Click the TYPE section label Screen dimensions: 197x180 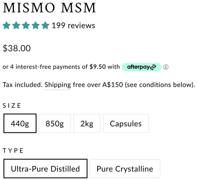coord(13,151)
